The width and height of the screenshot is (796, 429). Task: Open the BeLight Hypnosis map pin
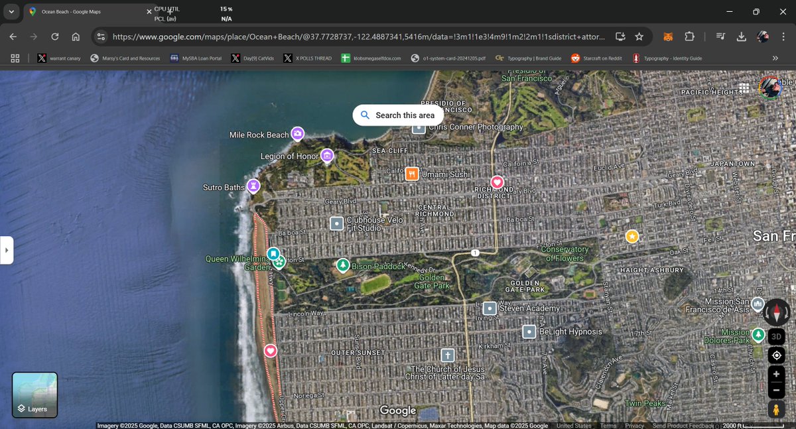click(x=529, y=331)
